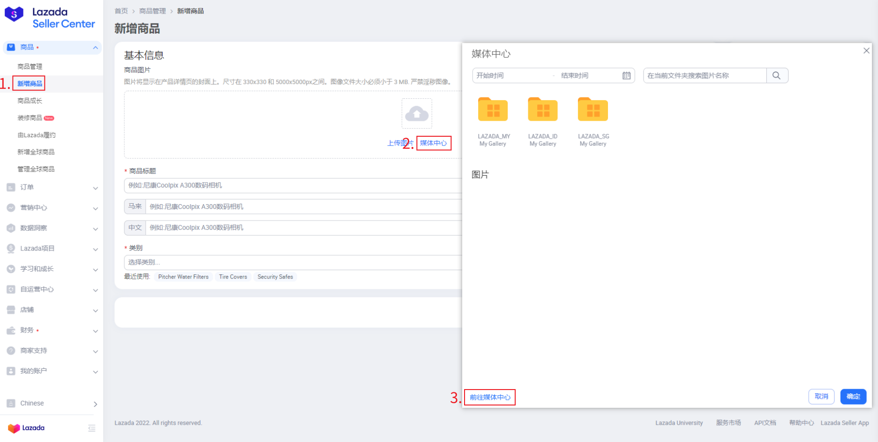Open the 选择类别 category selector
The image size is (878, 442).
click(x=293, y=262)
